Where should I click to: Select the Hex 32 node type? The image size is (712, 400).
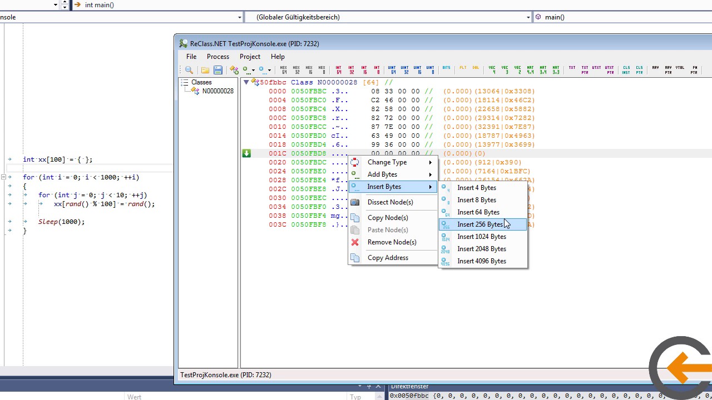point(296,70)
